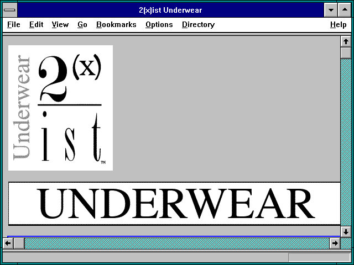The width and height of the screenshot is (354, 265).
Task: Click the vertical scrollbar track below thumb
Action: (346, 142)
